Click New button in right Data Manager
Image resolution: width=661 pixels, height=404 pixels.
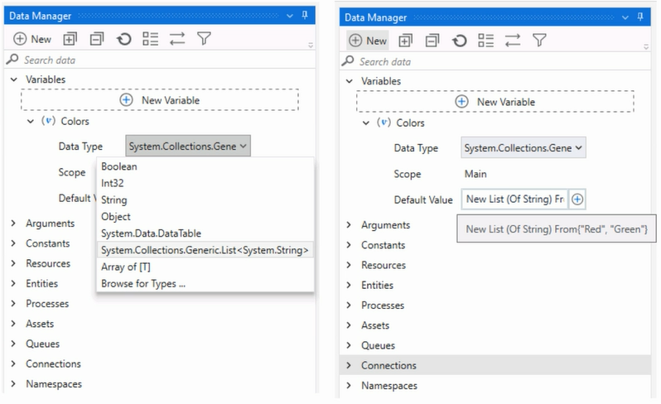pyautogui.click(x=368, y=41)
